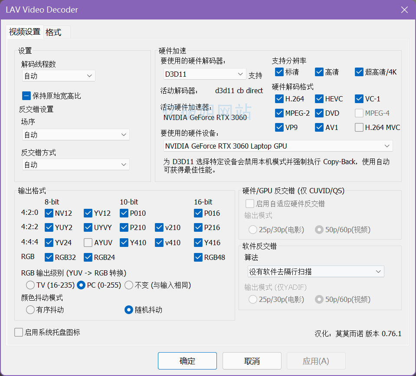Select the TV (16-235) radio button
The width and height of the screenshot is (416, 376).
30,285
